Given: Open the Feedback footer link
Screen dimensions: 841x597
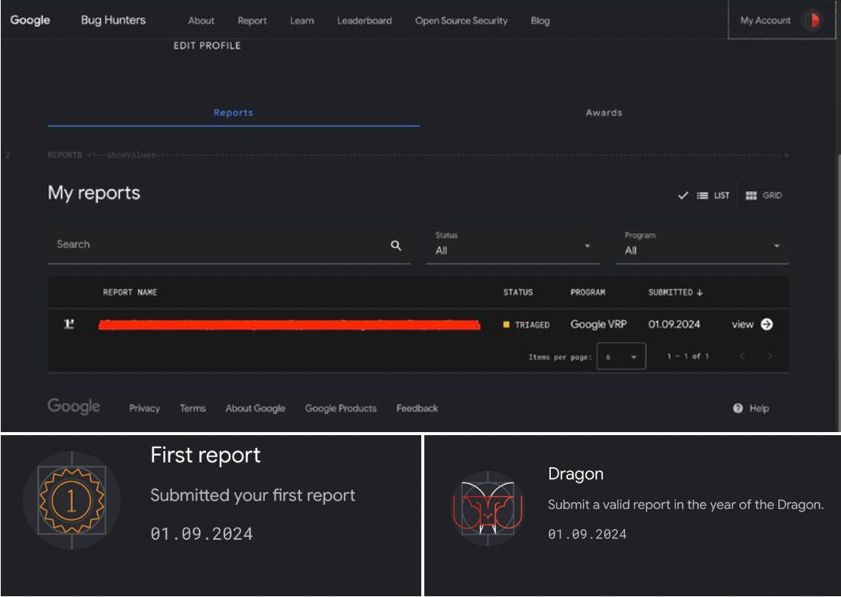Looking at the screenshot, I should point(417,408).
